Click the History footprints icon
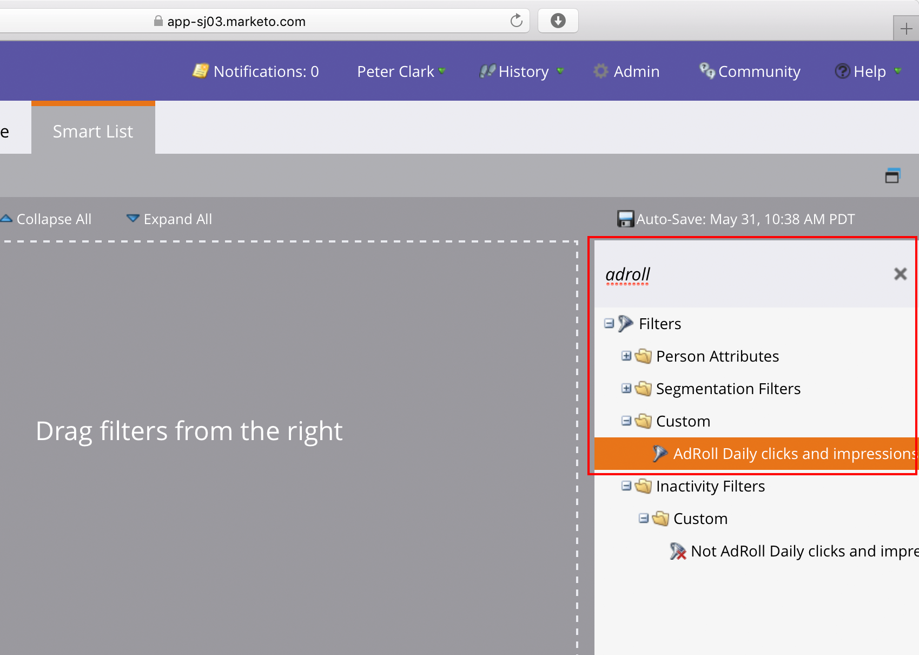The image size is (919, 655). pyautogui.click(x=487, y=71)
